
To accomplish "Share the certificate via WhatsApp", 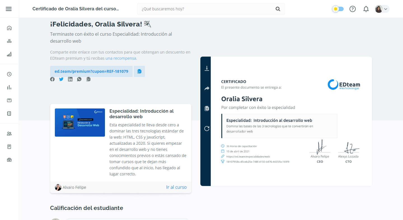I will tap(79, 79).
